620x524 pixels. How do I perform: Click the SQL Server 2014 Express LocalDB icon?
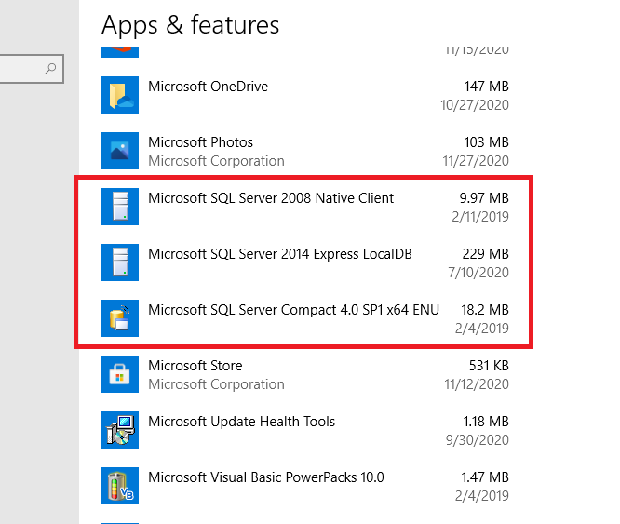tap(120, 262)
